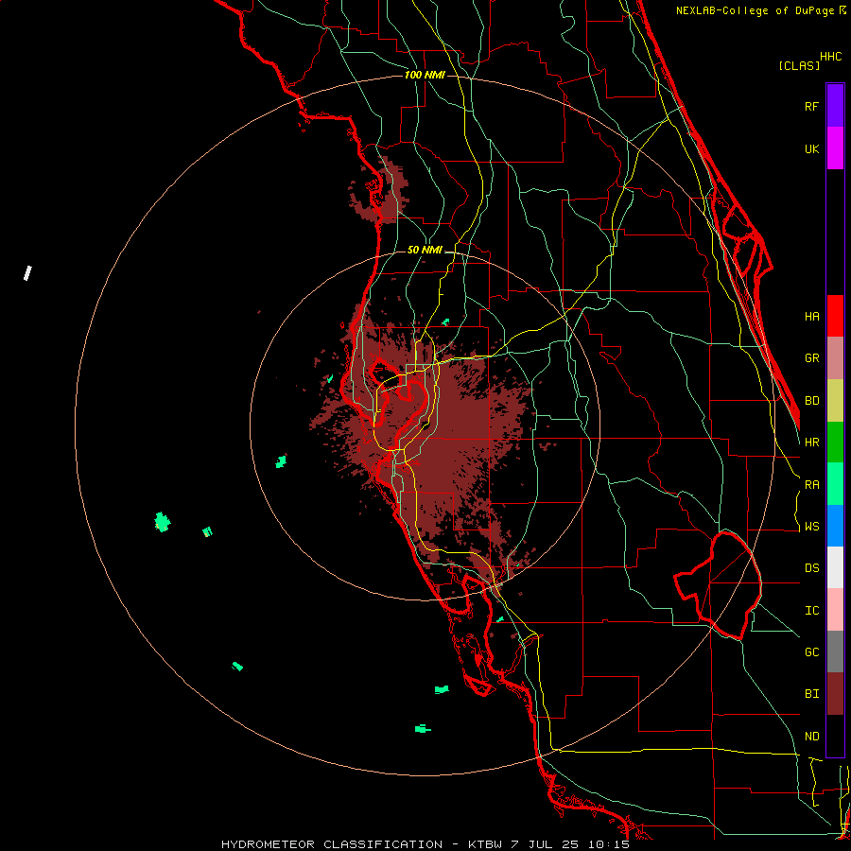Click the 7 JUL 25 date text

coord(546,844)
